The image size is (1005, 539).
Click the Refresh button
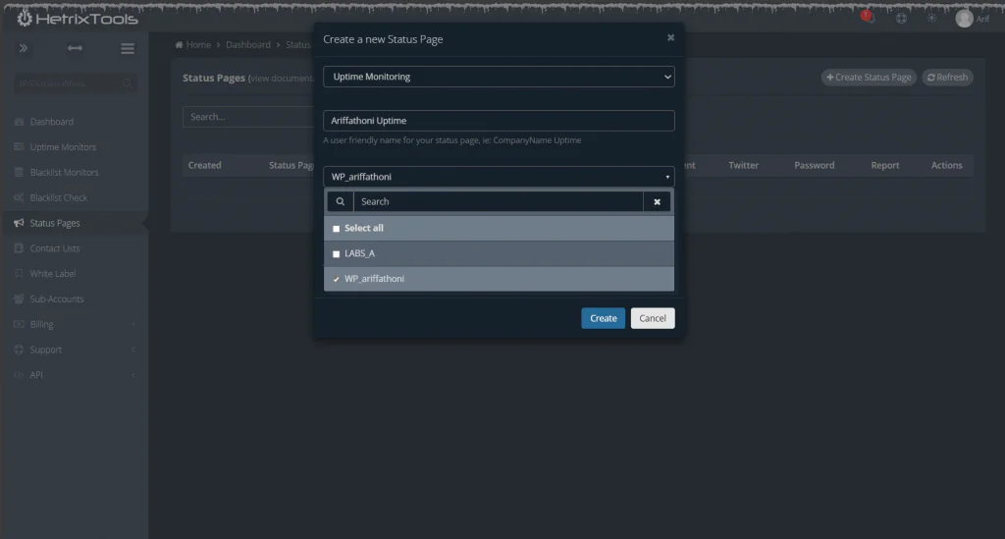point(947,77)
